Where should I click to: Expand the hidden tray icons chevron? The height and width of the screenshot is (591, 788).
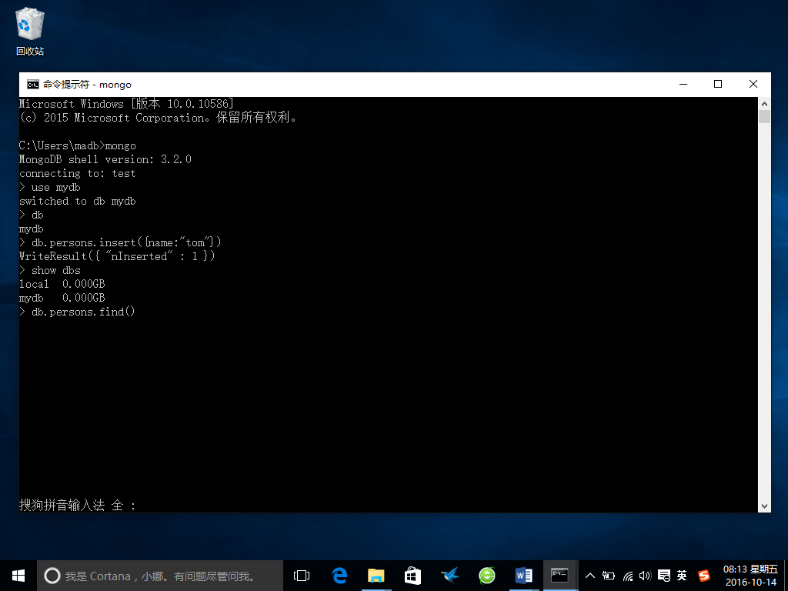[590, 576]
